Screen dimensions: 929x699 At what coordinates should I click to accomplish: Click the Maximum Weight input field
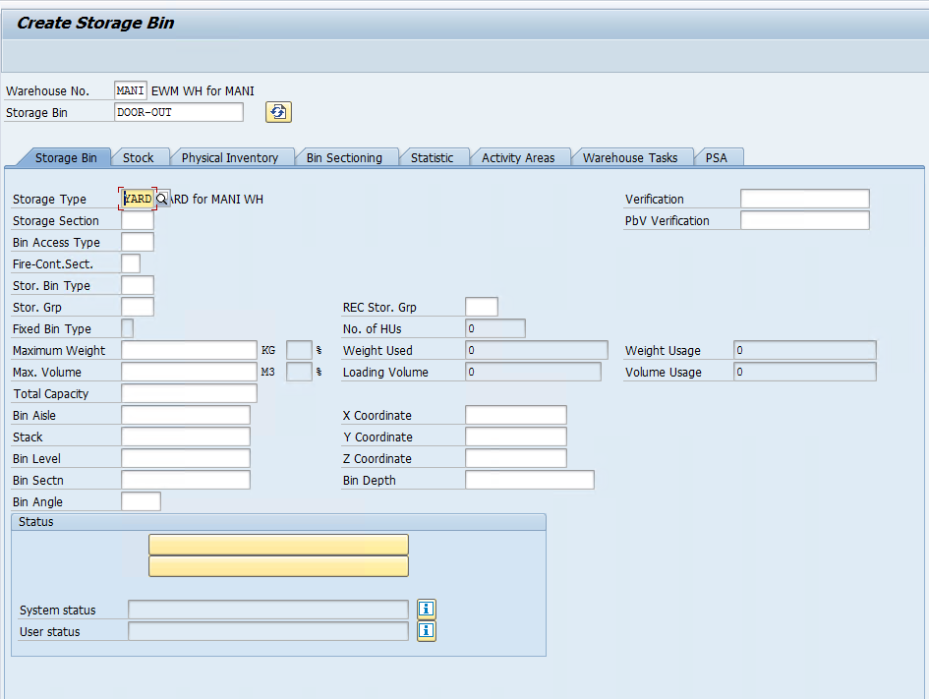pos(189,350)
